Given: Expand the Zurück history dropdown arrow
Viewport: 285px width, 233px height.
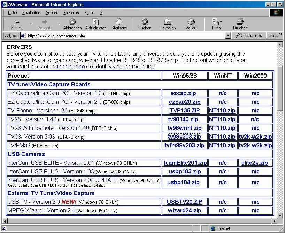Looking at the screenshot, I should click(x=31, y=24).
